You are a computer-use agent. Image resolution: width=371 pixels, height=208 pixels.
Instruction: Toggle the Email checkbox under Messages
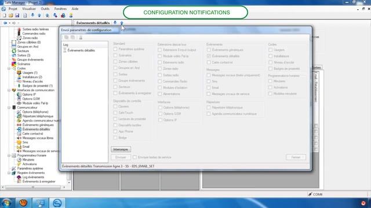(x=209, y=87)
